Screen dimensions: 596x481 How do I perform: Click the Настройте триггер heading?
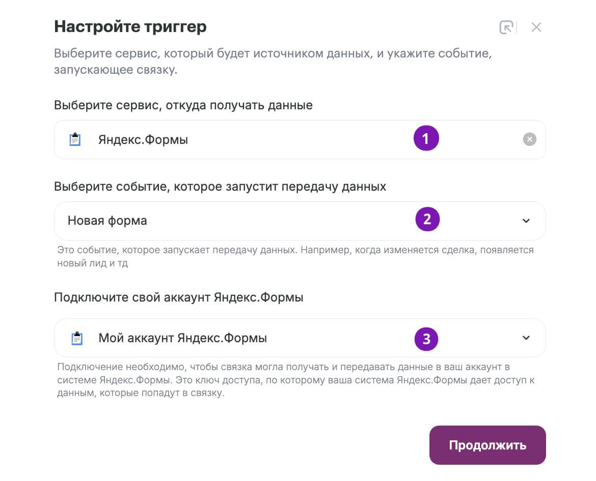(x=130, y=26)
